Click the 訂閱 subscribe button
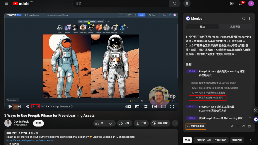The width and height of the screenshot is (258, 145). point(38,123)
